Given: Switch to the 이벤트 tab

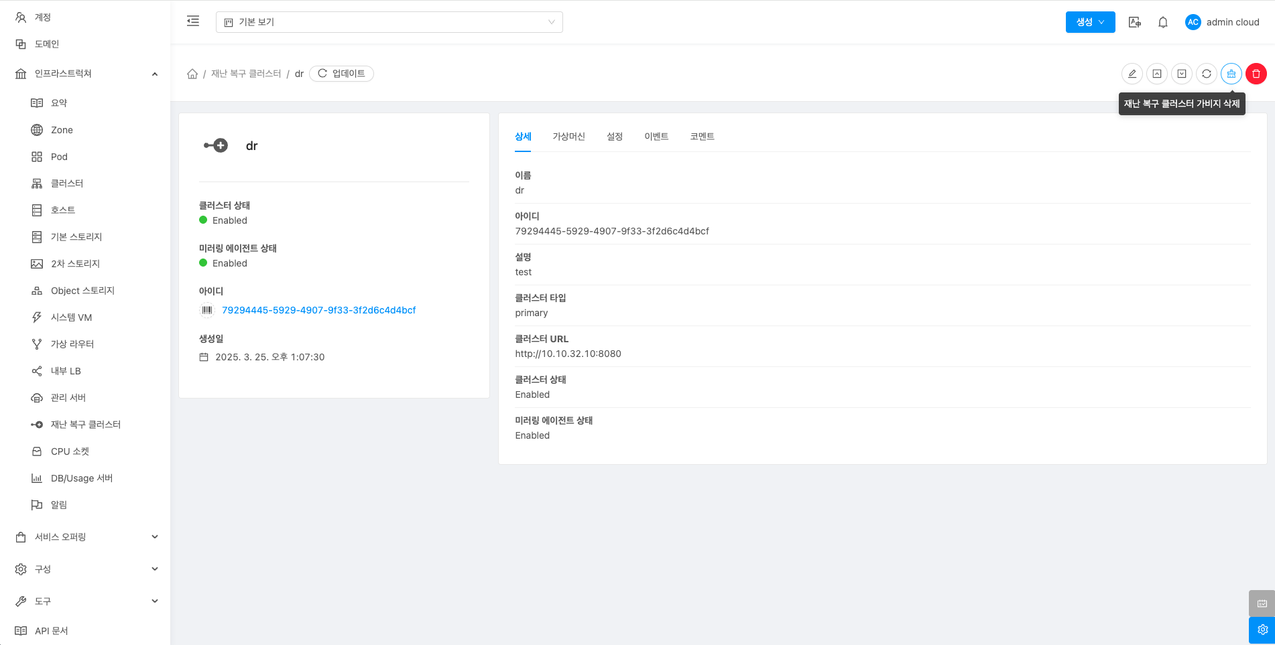Looking at the screenshot, I should click(656, 137).
